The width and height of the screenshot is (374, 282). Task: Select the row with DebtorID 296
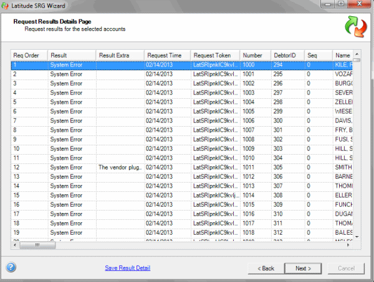[182, 83]
